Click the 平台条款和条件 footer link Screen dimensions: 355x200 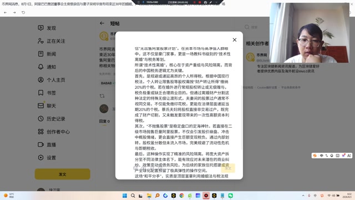(291, 88)
